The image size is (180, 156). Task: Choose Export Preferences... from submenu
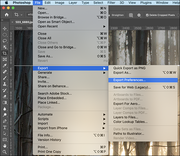coord(143,80)
